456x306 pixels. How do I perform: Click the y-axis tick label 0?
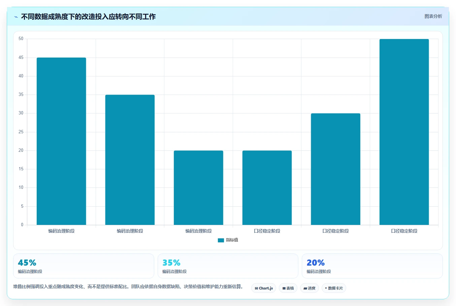[22, 225]
